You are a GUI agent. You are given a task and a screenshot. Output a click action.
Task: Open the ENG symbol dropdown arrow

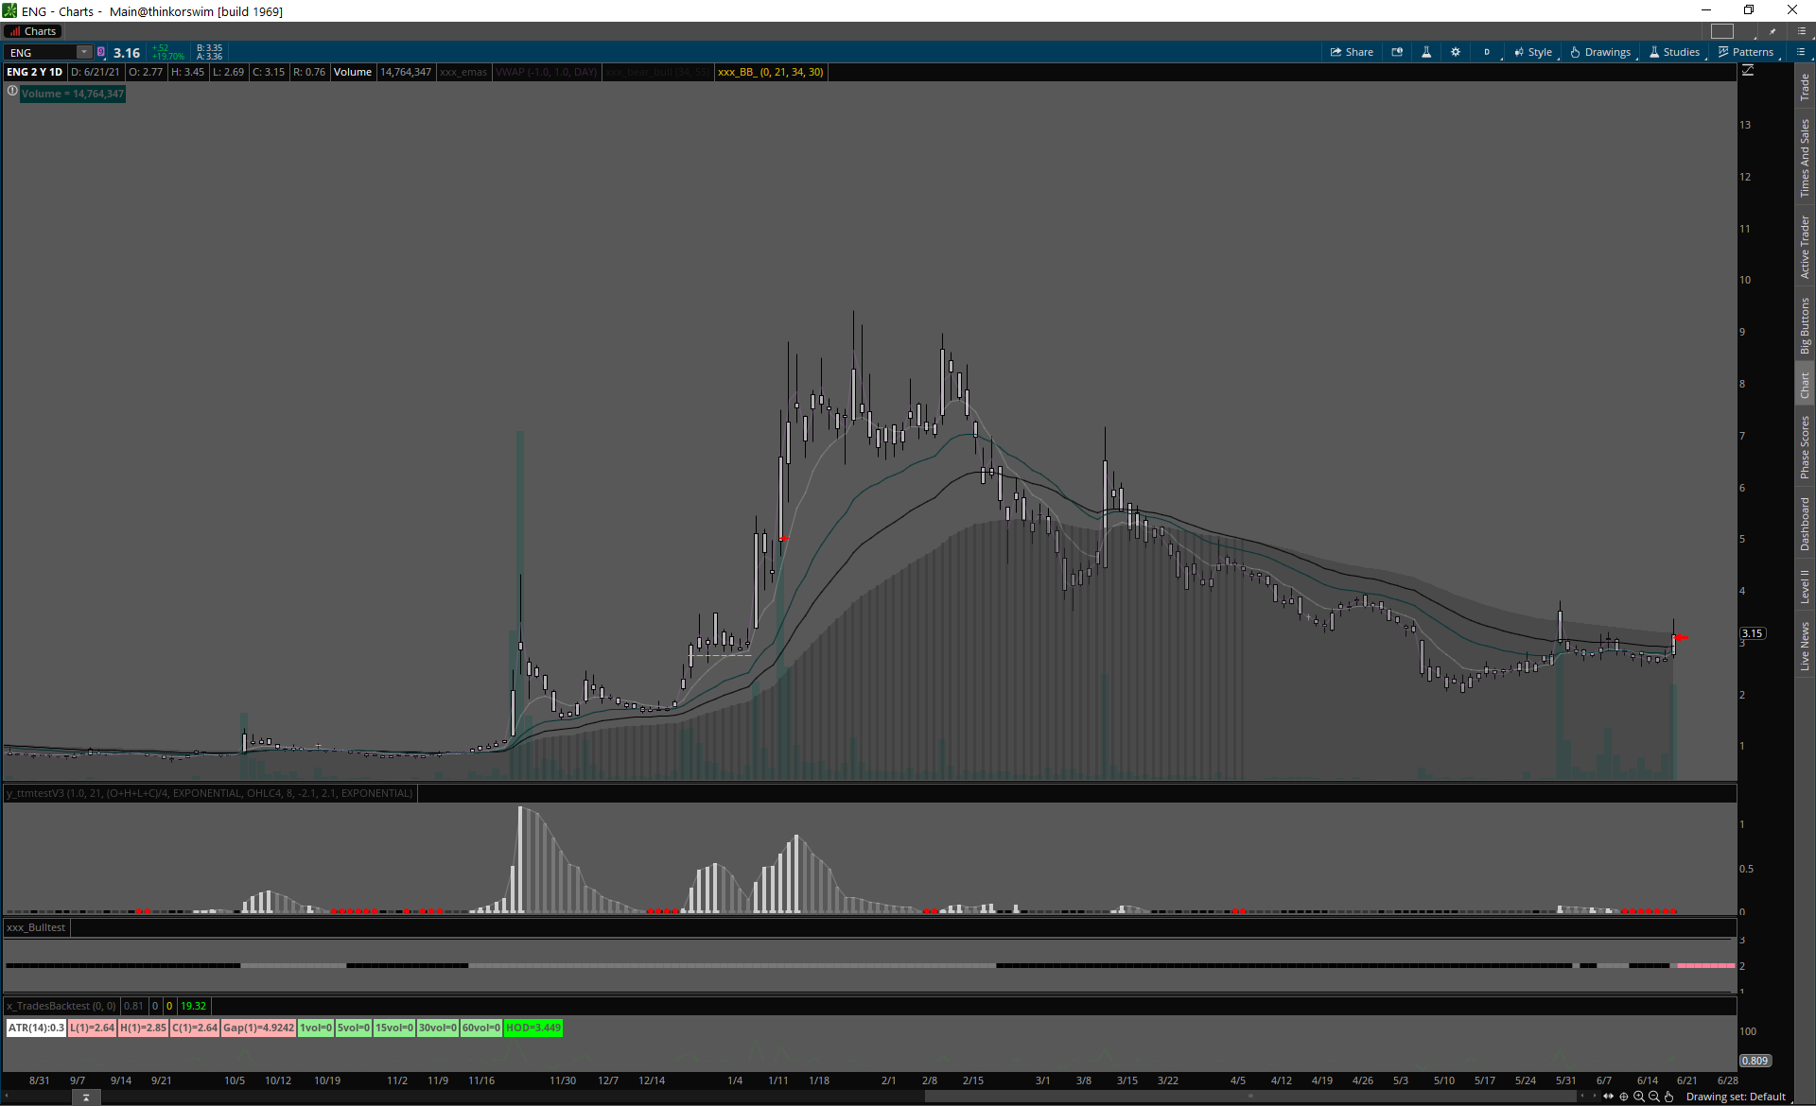pos(84,52)
